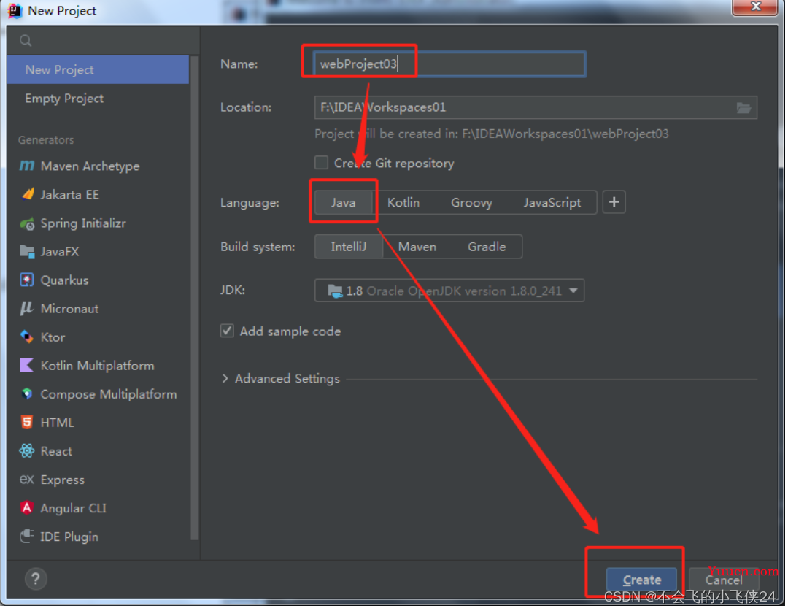Click the Create button

click(x=641, y=580)
